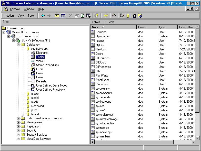Toggle the Show/Hide Console Tree button
201x151 pixels.
[63, 16]
